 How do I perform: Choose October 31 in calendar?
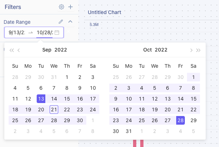click(129, 132)
